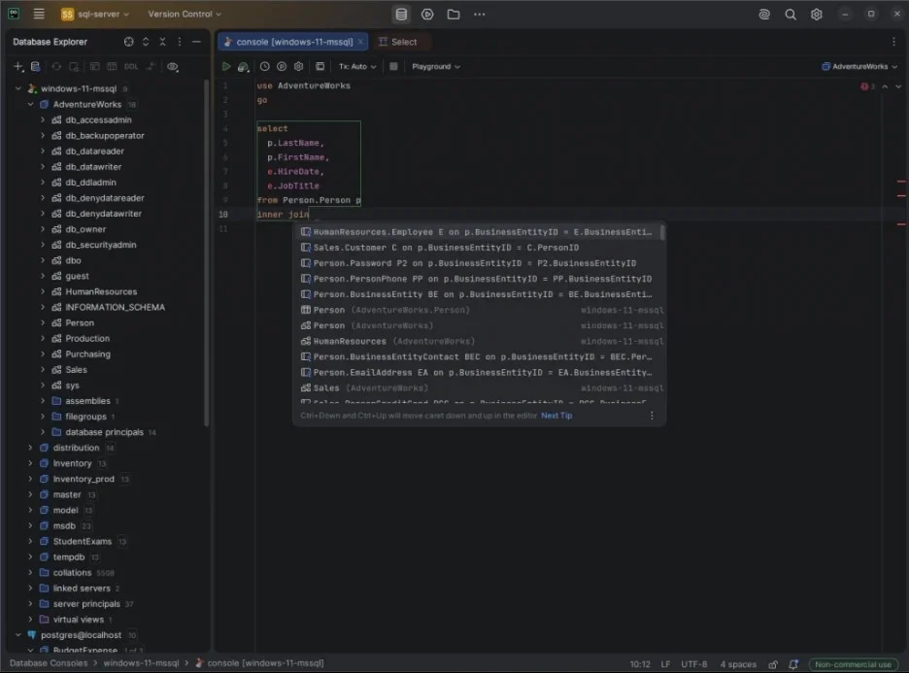Screen dimensions: 909x673
Task: Close the console [windows-11-mssql] tab
Action: pos(360,42)
